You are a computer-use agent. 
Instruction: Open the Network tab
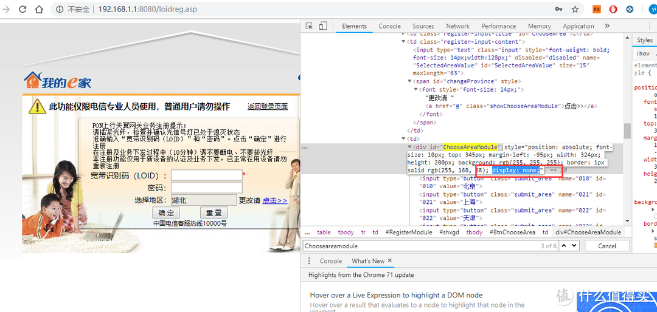coord(457,26)
